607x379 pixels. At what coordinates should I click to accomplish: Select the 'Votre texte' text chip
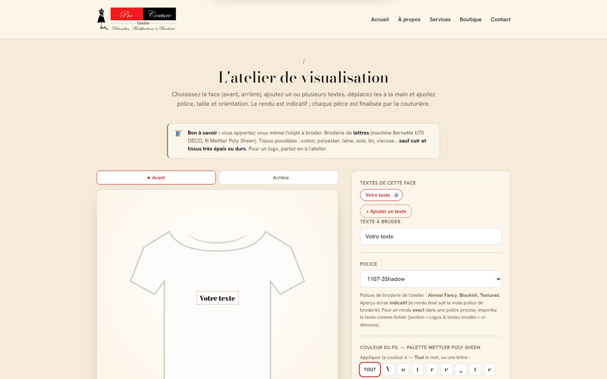click(378, 195)
